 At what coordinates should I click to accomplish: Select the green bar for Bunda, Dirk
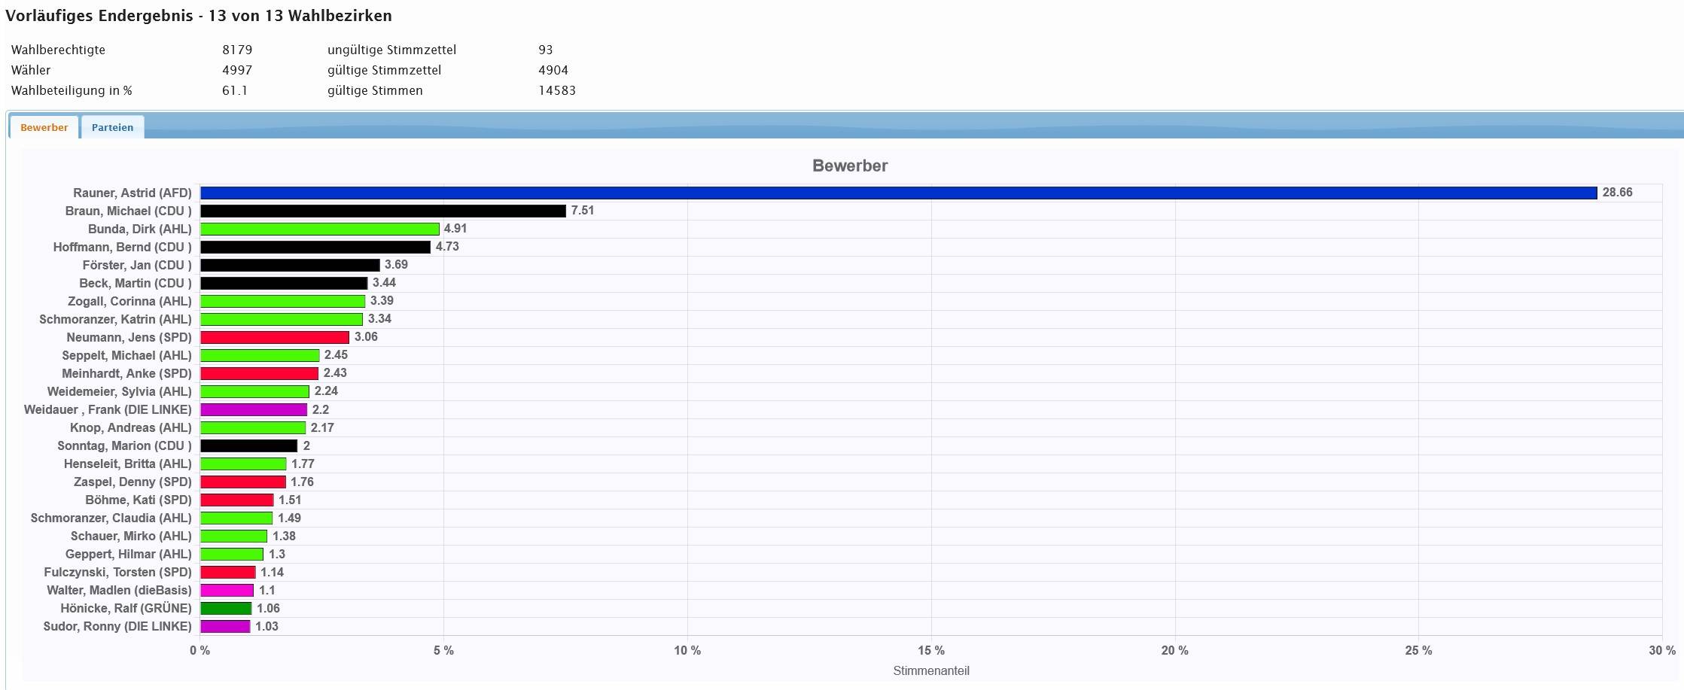click(x=319, y=229)
